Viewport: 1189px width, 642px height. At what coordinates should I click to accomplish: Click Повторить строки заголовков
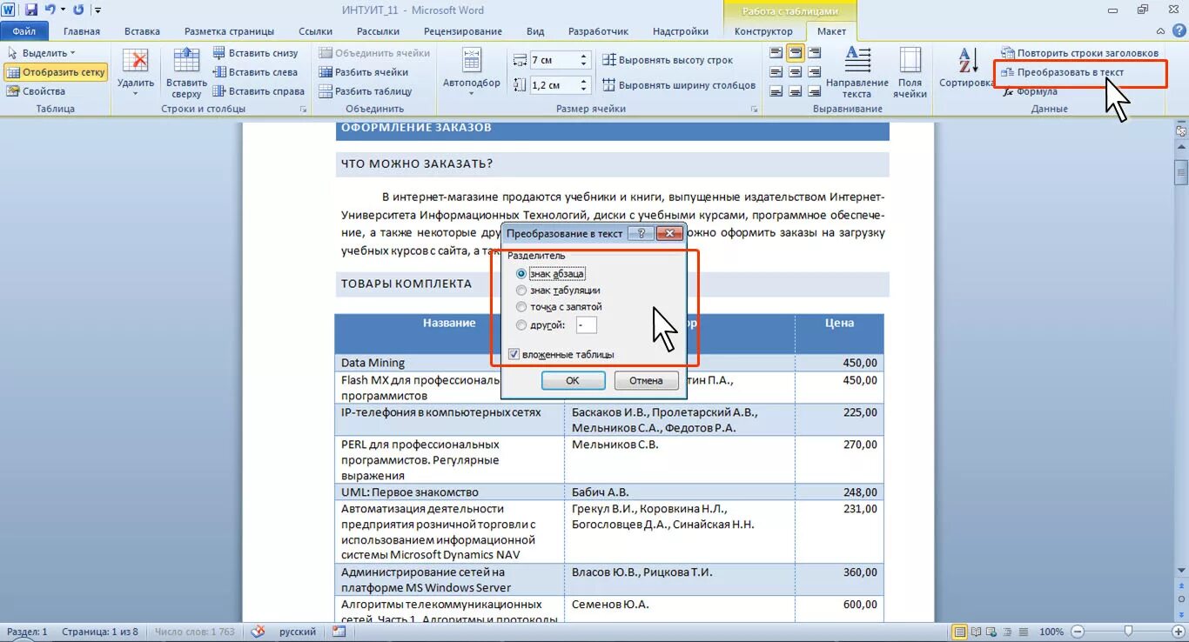tap(1080, 53)
